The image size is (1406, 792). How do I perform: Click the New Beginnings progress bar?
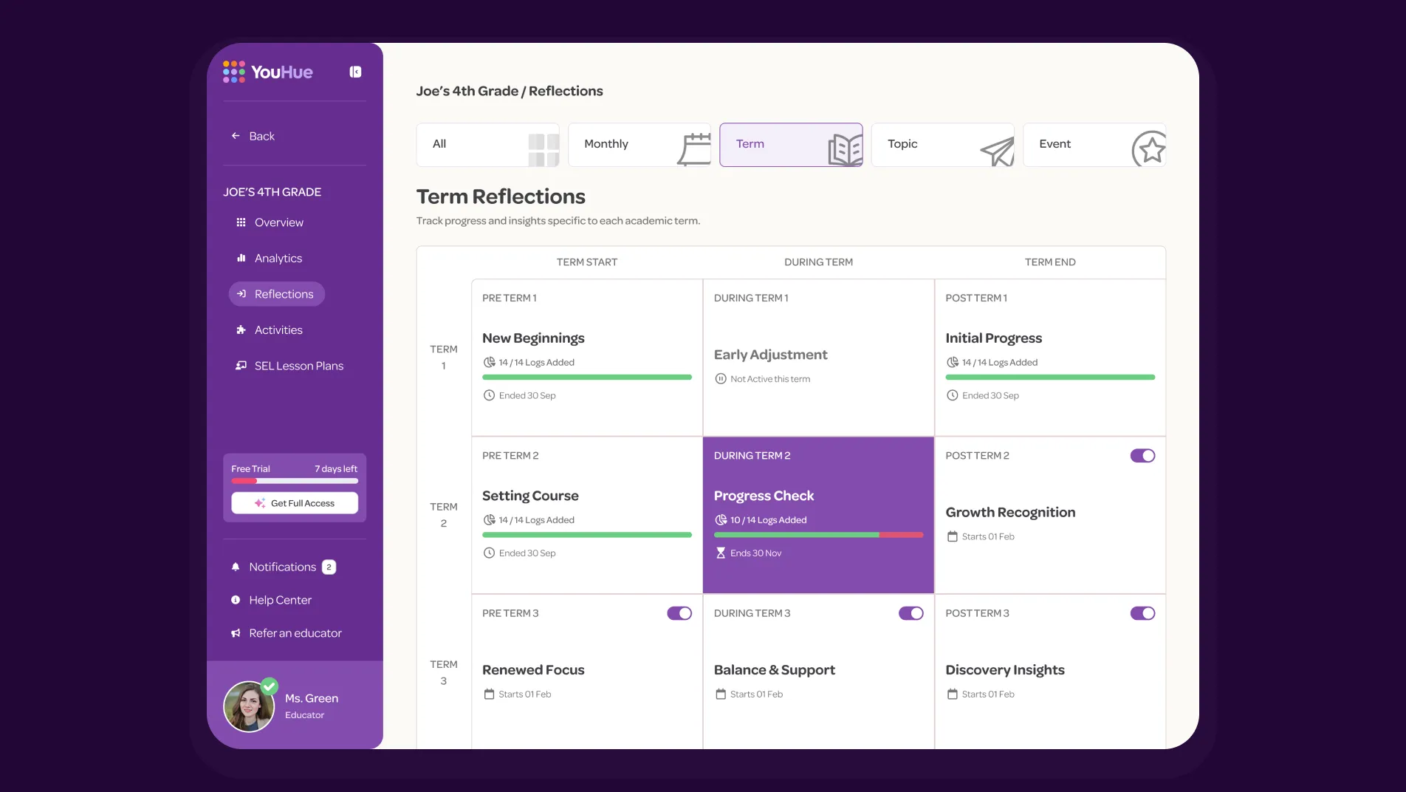pos(587,378)
